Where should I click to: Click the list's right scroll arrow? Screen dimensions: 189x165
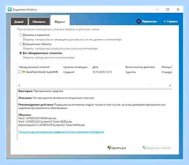click(170, 85)
